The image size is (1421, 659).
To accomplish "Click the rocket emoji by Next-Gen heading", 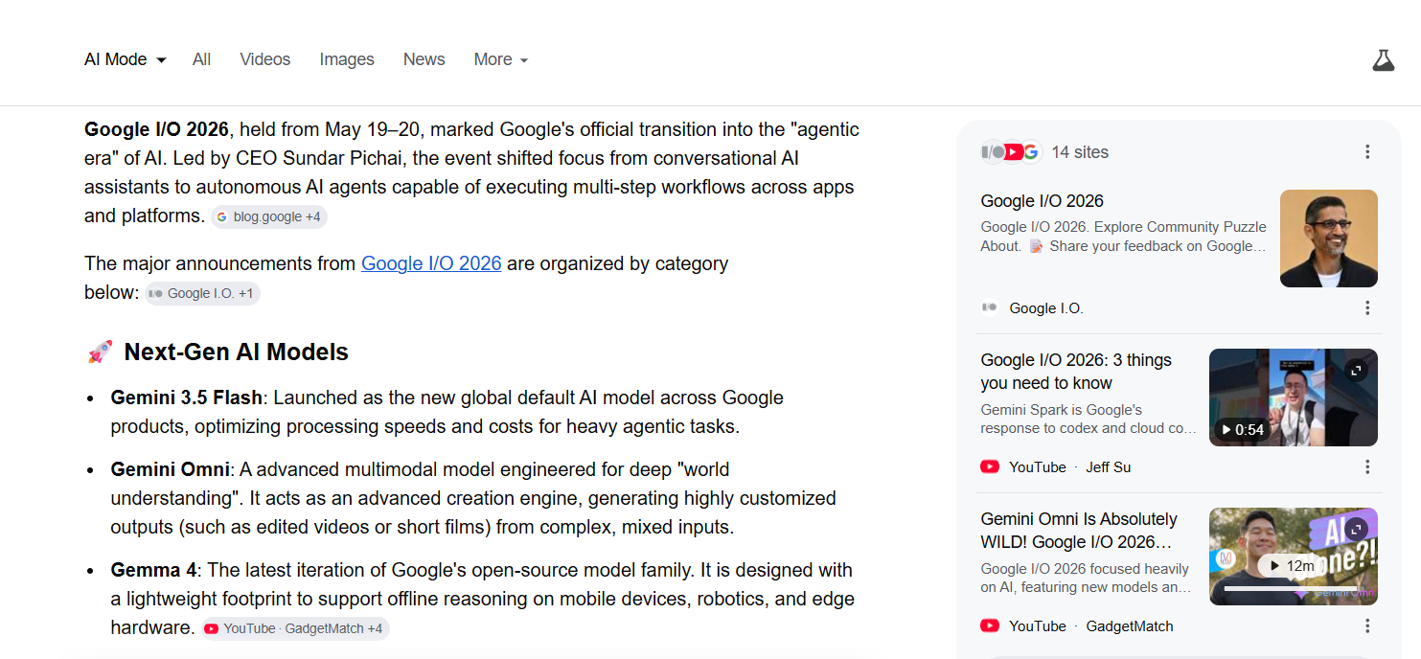I will 100,352.
